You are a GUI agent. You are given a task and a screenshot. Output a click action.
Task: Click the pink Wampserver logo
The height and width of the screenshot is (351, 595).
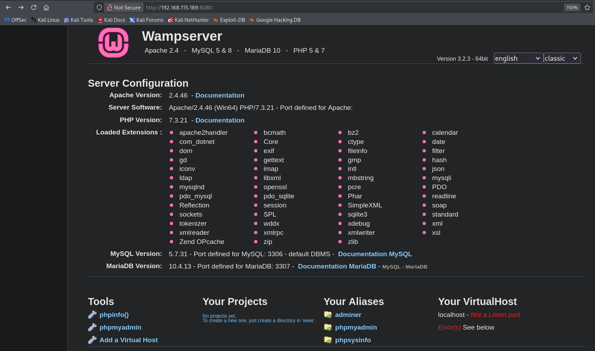113,43
